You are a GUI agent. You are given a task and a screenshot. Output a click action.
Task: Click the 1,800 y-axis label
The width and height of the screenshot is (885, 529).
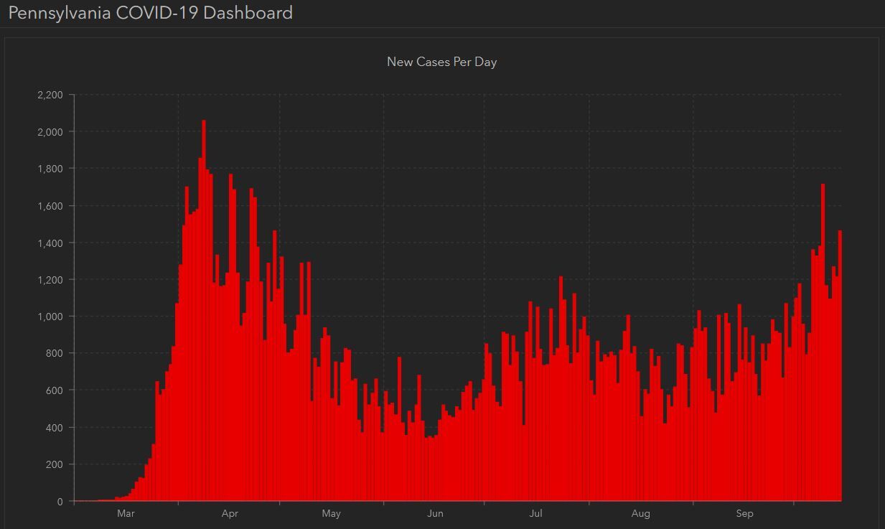coord(50,169)
